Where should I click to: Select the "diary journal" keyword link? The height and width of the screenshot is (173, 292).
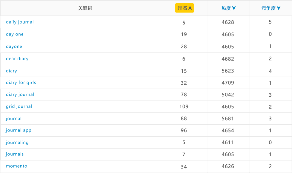tap(20, 95)
